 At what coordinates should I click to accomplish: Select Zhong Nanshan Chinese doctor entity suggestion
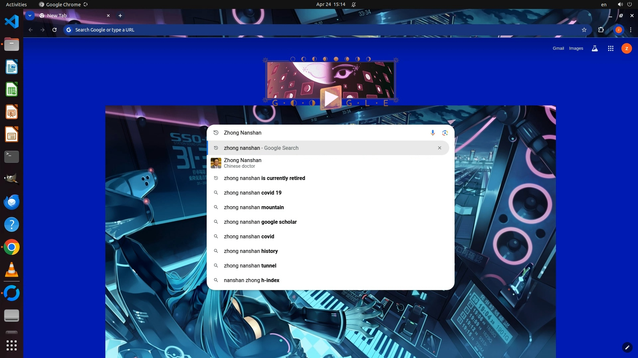243,163
